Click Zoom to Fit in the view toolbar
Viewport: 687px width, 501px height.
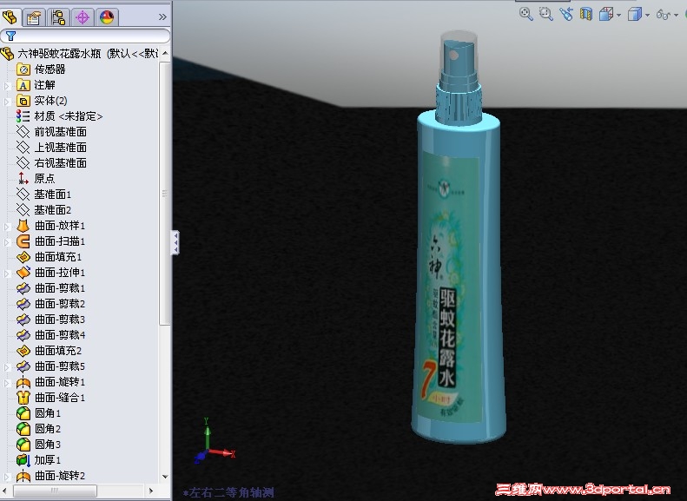[x=525, y=14]
